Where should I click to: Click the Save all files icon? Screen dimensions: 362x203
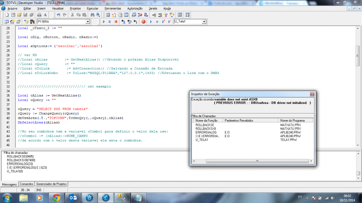pyautogui.click(x=31, y=15)
